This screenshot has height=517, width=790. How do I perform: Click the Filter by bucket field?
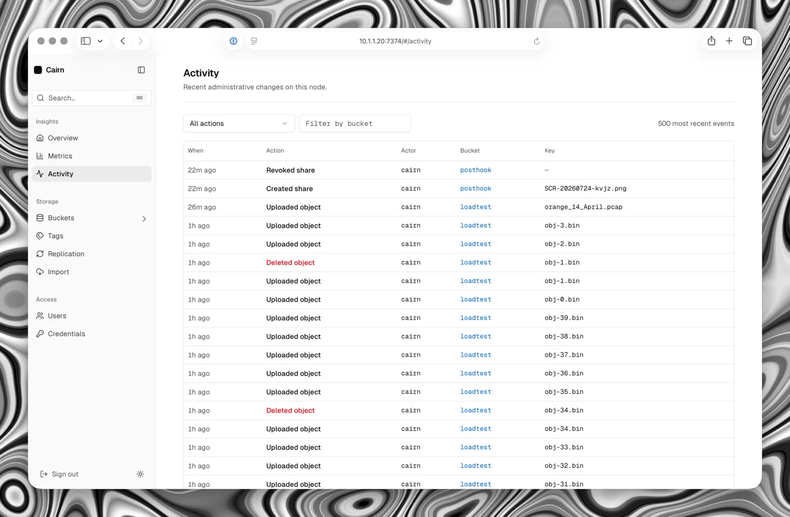(355, 123)
